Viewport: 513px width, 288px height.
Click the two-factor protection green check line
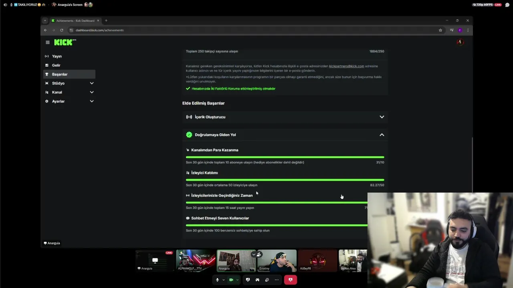(x=230, y=88)
